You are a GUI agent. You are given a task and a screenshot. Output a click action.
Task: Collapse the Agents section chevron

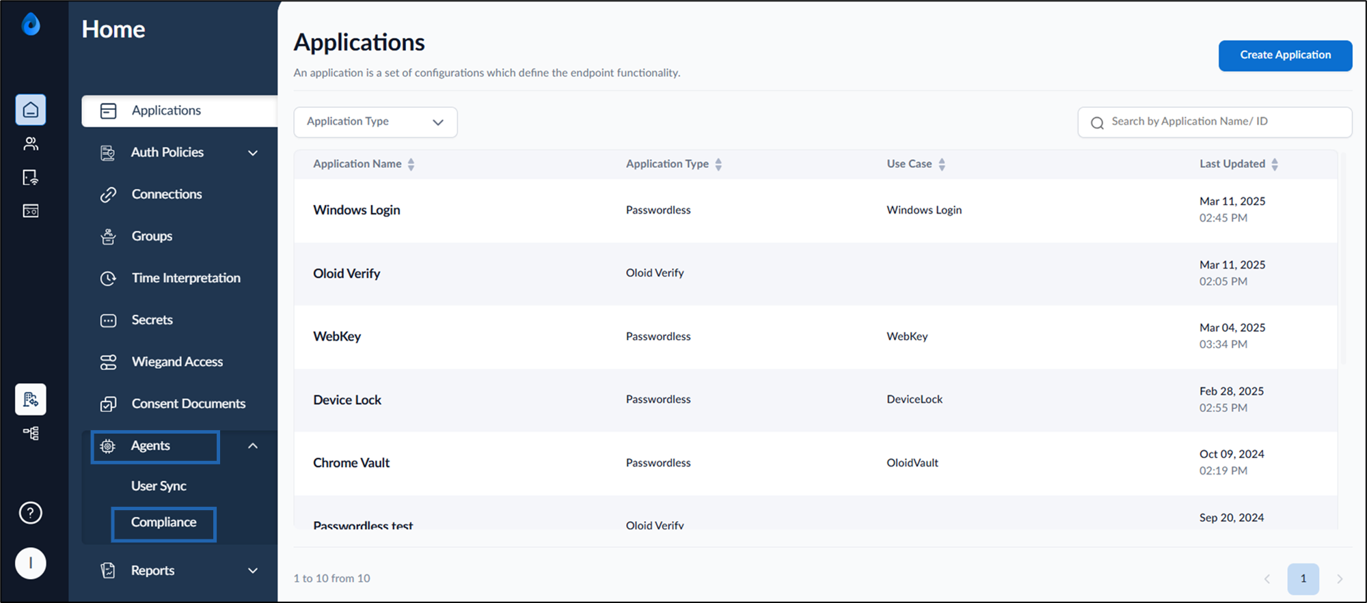click(x=253, y=446)
